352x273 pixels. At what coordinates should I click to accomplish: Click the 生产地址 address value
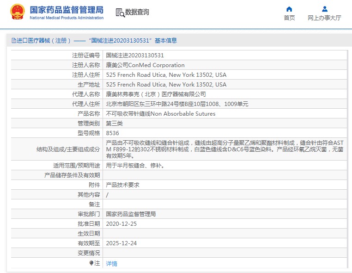coord(166,84)
